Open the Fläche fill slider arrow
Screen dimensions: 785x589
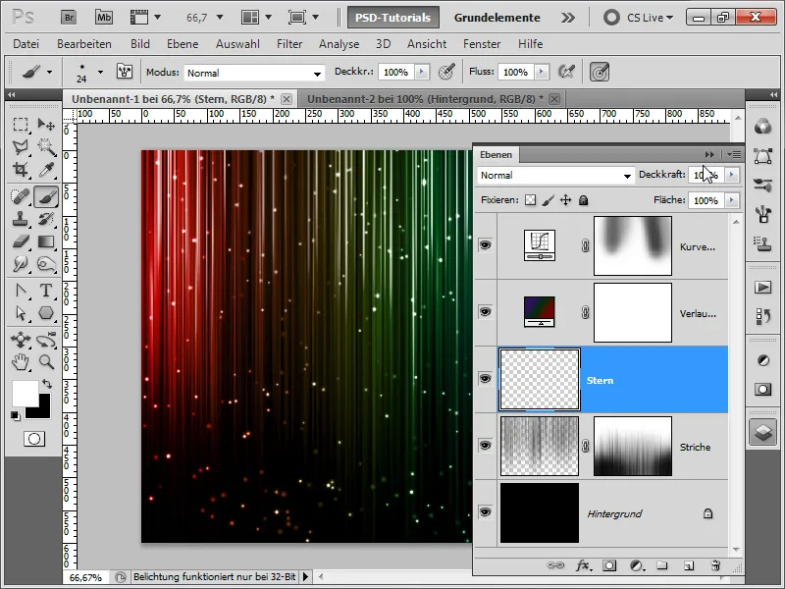click(731, 200)
